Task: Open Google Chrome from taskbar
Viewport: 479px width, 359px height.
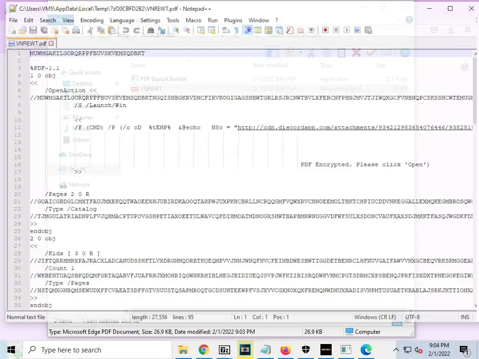Action: coord(204,350)
